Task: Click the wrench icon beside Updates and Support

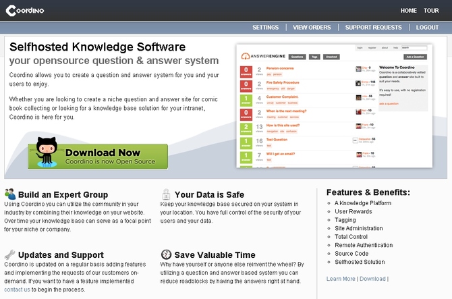Action: coord(10,254)
